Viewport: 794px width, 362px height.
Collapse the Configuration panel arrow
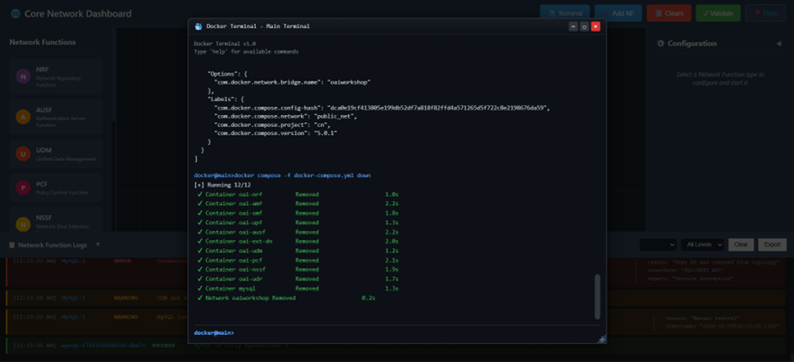[779, 43]
